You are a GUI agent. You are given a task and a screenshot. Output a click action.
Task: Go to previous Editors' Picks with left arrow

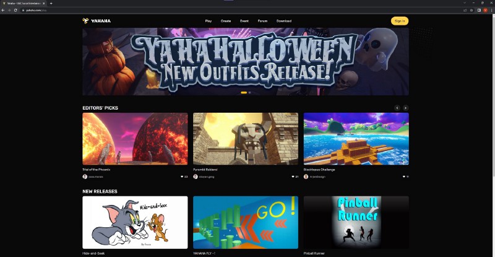[x=397, y=108]
